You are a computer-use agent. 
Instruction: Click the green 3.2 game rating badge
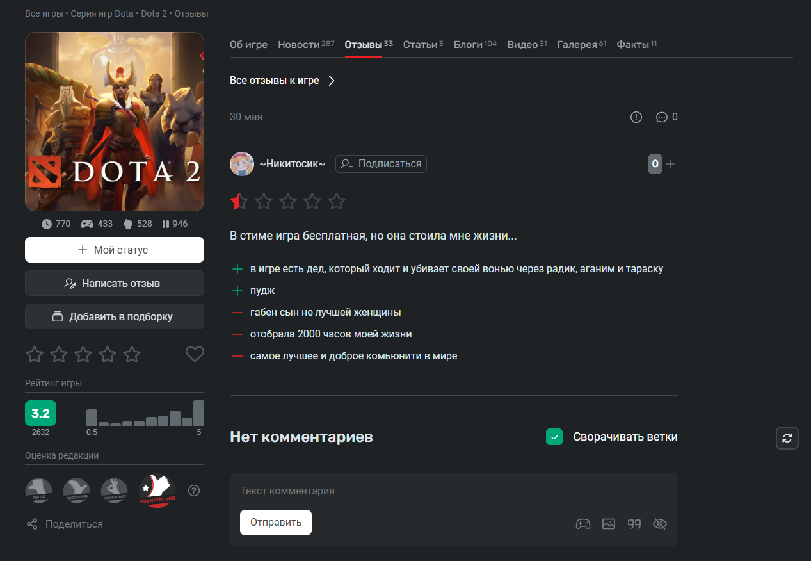[40, 413]
